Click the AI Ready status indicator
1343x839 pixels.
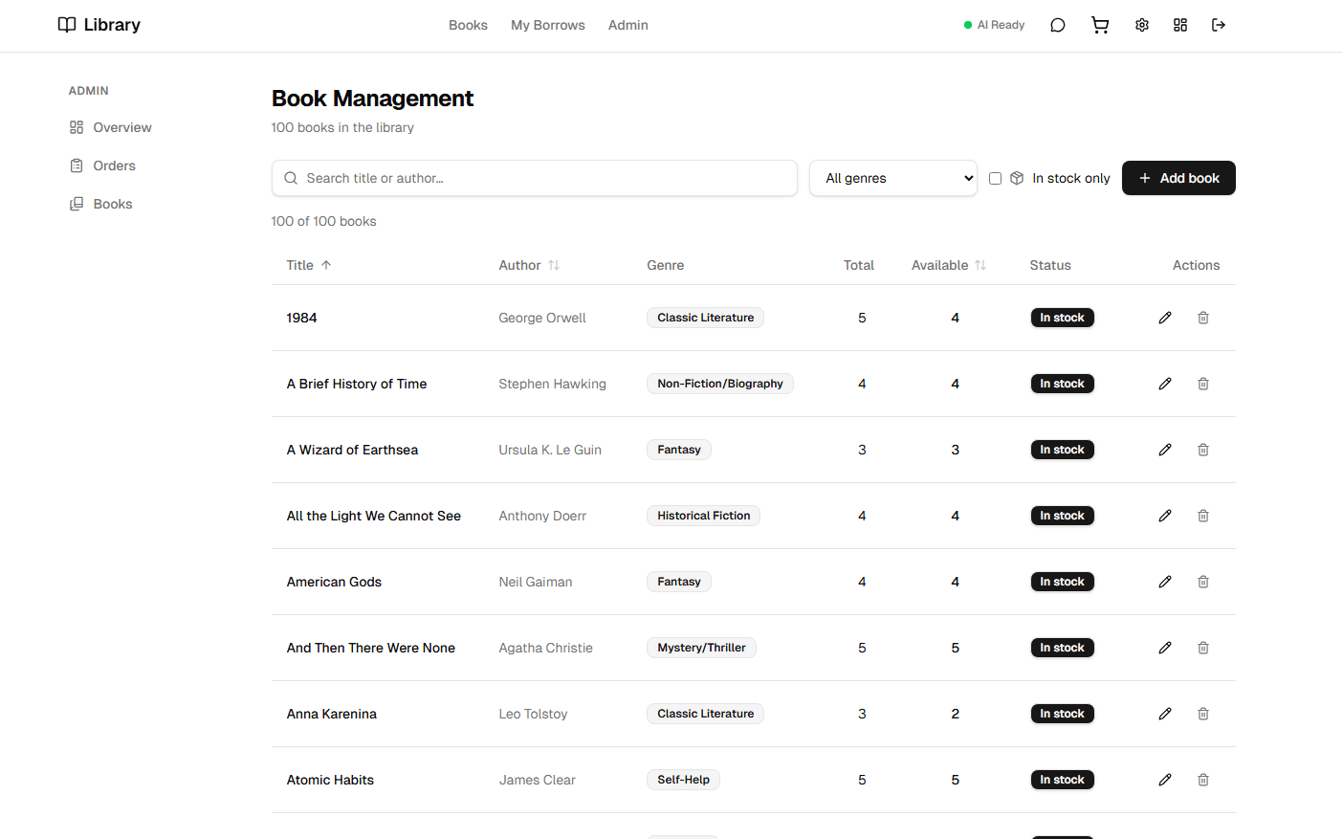(995, 25)
